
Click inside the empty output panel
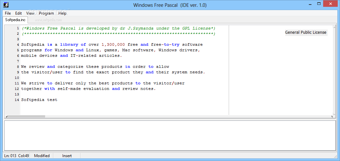(x=170, y=136)
